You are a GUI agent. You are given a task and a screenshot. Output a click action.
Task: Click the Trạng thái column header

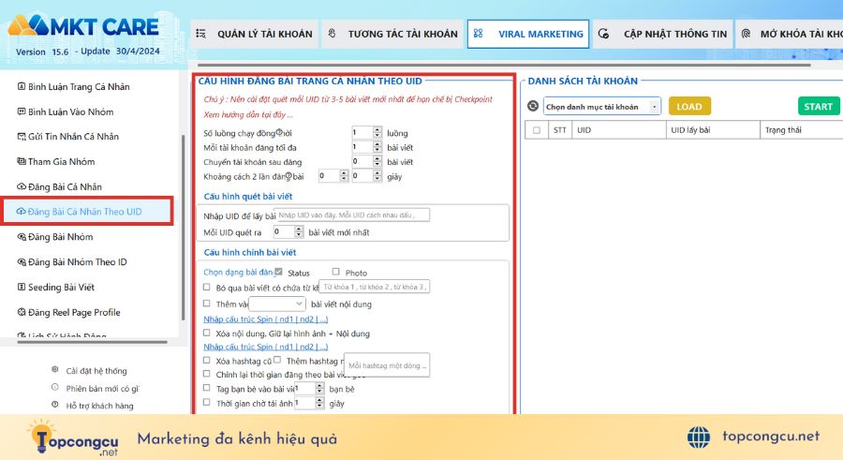tap(801, 130)
